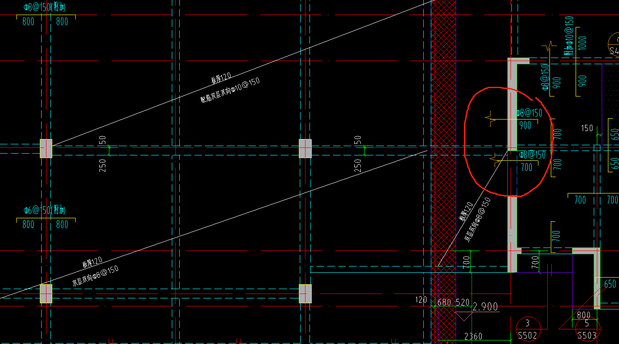Click number '5' in the S503 detail bubble
The height and width of the screenshot is (344, 619).
(x=587, y=324)
